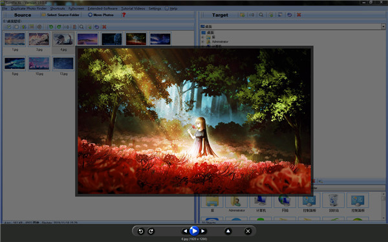Click the blue refresh icon in Source toolbar
388x242 pixels.
(97, 27)
